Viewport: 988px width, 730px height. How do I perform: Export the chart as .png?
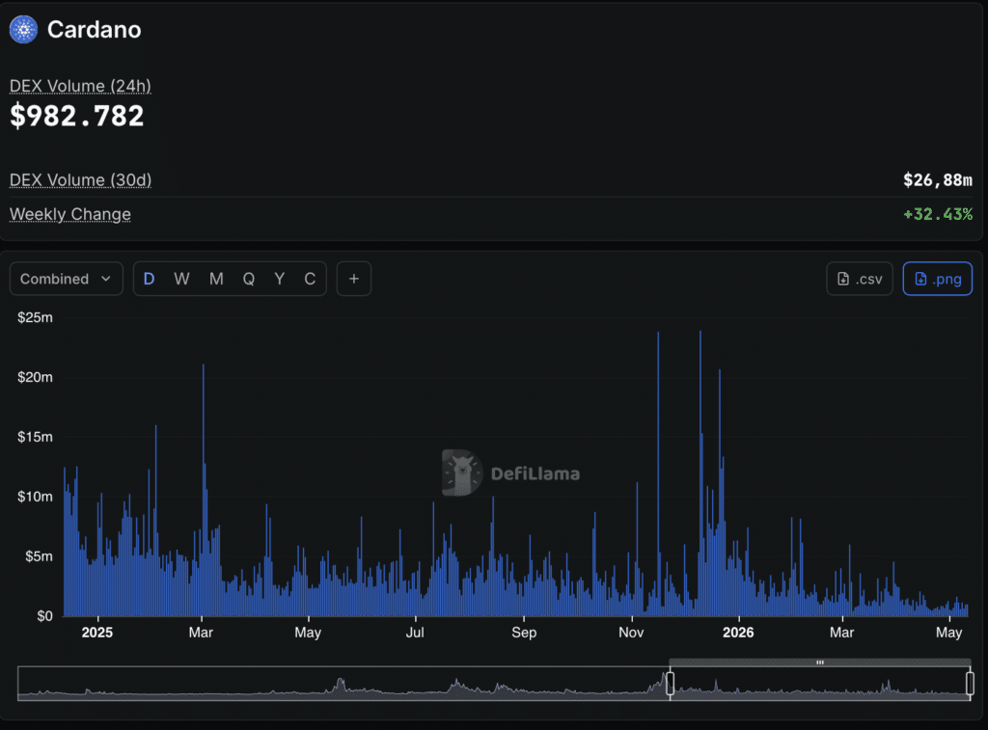click(x=938, y=279)
